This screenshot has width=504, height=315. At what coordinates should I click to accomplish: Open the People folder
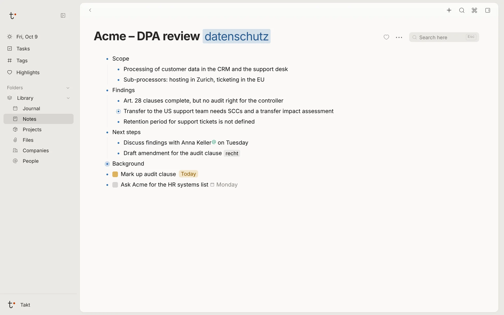tap(39, 161)
